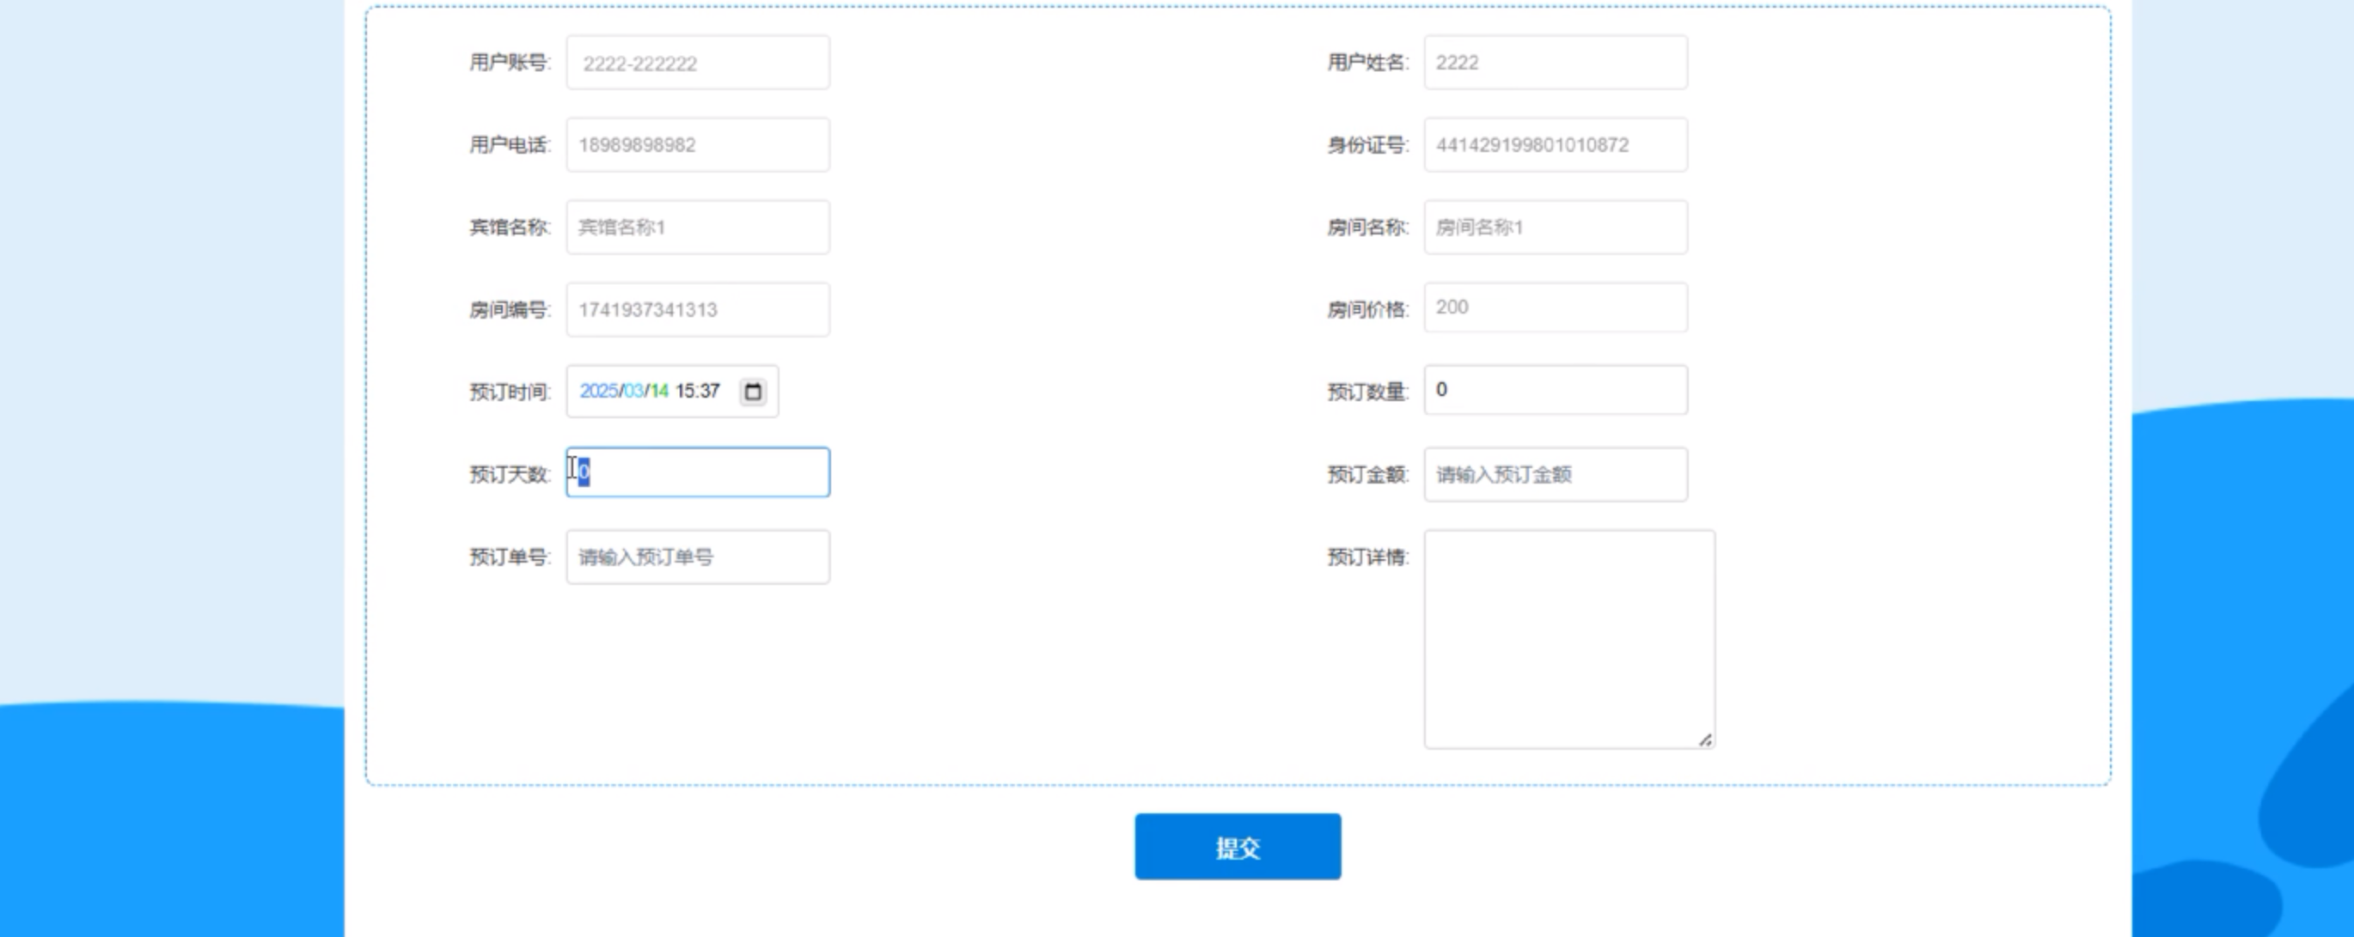Viewport: 2354px width, 937px height.
Task: Select the 房间编号 field
Action: (x=697, y=309)
